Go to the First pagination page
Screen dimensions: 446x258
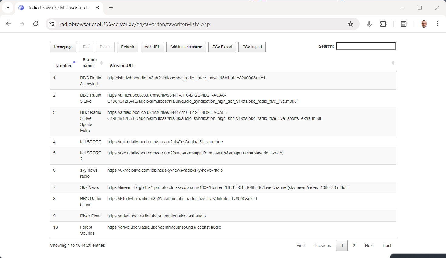301,246
